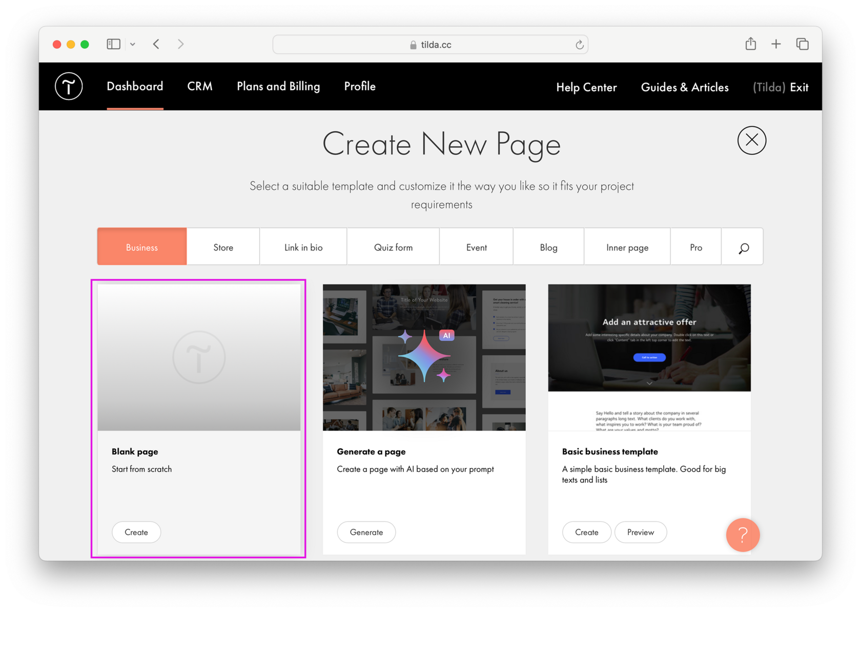861x651 pixels.
Task: Open the template search magnifier
Action: [743, 248]
